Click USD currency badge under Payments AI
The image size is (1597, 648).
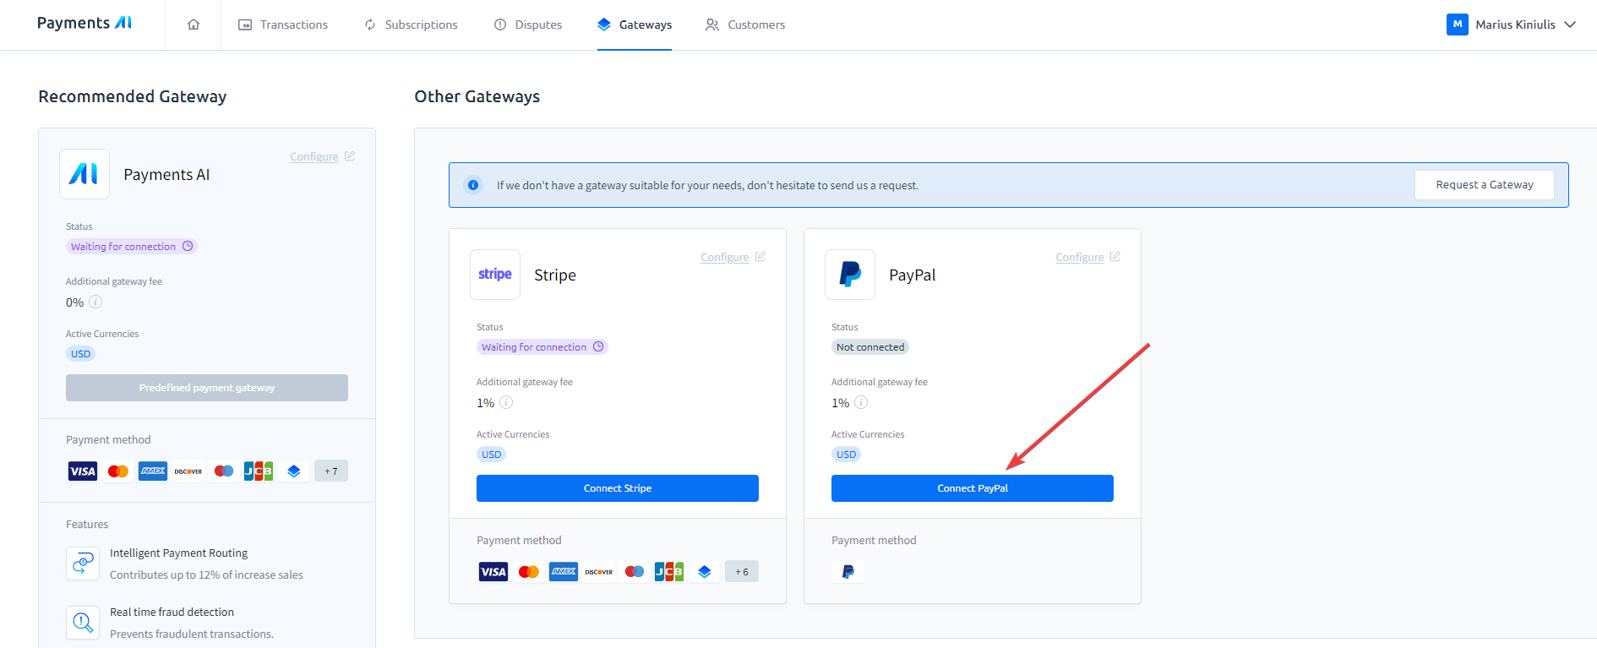[x=81, y=354]
